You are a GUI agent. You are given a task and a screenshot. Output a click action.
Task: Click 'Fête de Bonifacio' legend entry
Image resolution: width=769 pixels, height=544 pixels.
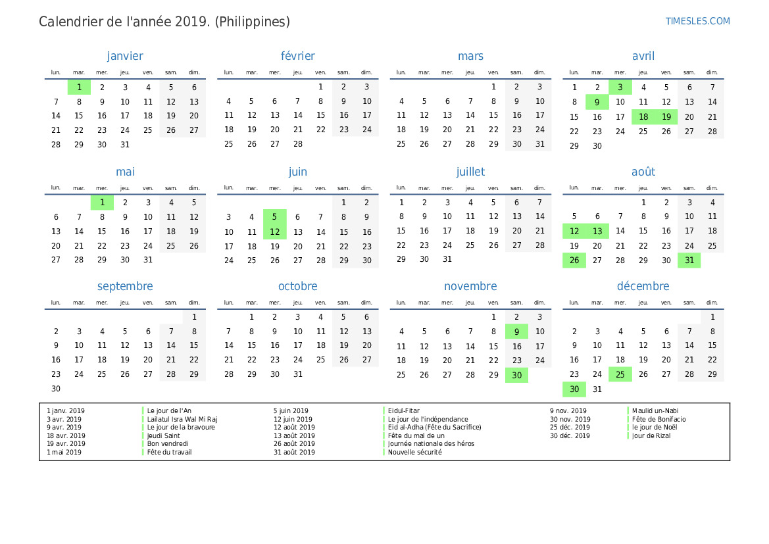pos(658,419)
